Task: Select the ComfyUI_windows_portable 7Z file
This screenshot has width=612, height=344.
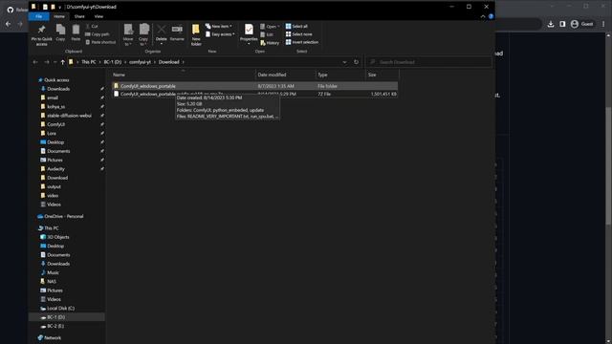Action: point(254,94)
